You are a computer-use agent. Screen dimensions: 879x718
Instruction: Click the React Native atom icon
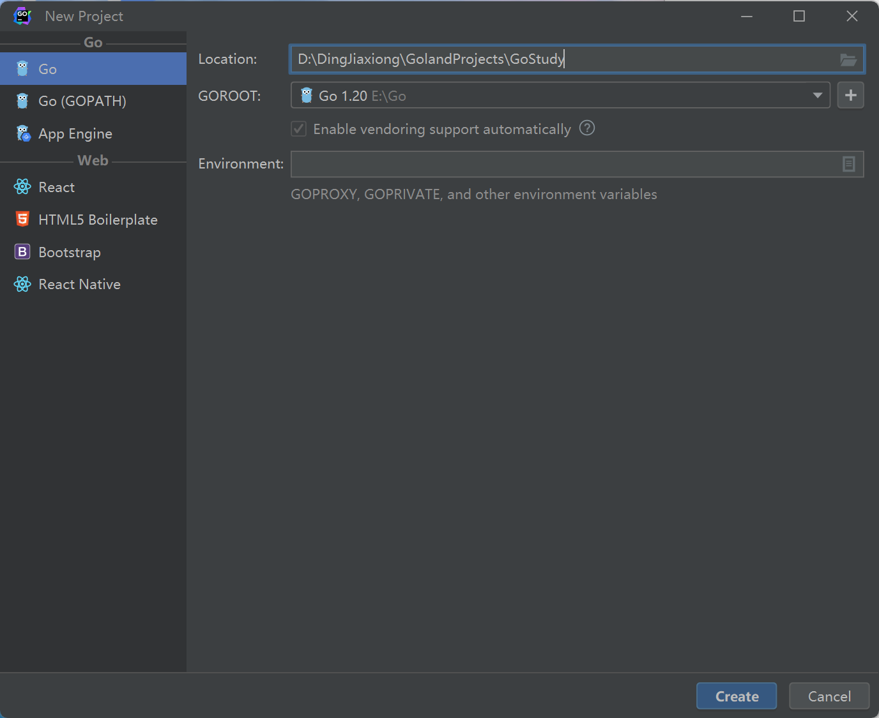(x=22, y=284)
